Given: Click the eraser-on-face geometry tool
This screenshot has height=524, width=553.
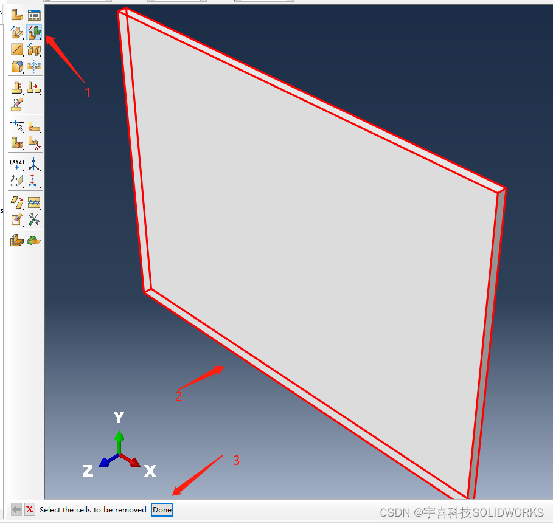Looking at the screenshot, I should coord(16,104).
